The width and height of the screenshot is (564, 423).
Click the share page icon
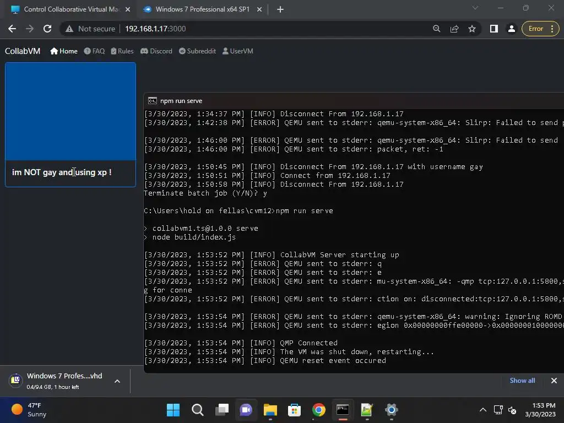point(454,29)
